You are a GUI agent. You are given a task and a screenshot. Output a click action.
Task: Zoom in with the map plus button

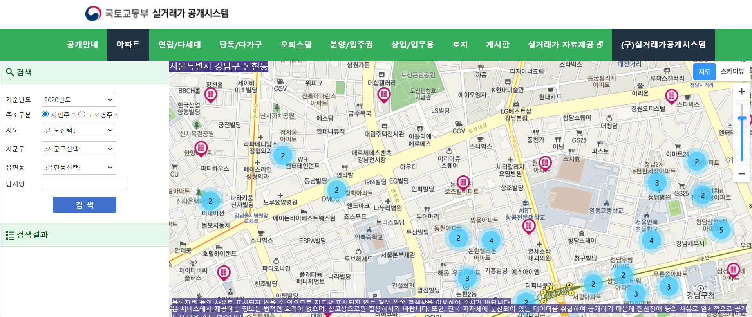point(741,92)
